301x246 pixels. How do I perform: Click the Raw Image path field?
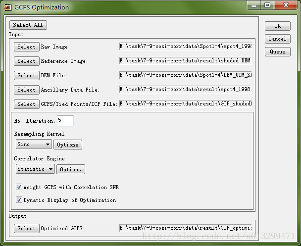186,47
